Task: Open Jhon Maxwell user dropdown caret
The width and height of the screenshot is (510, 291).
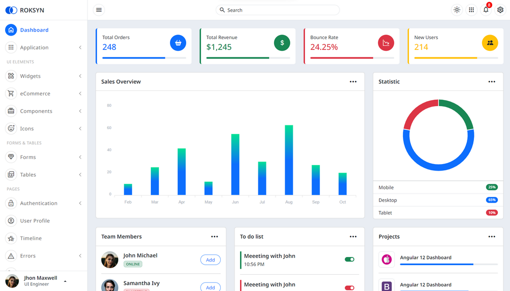Action: click(x=65, y=281)
